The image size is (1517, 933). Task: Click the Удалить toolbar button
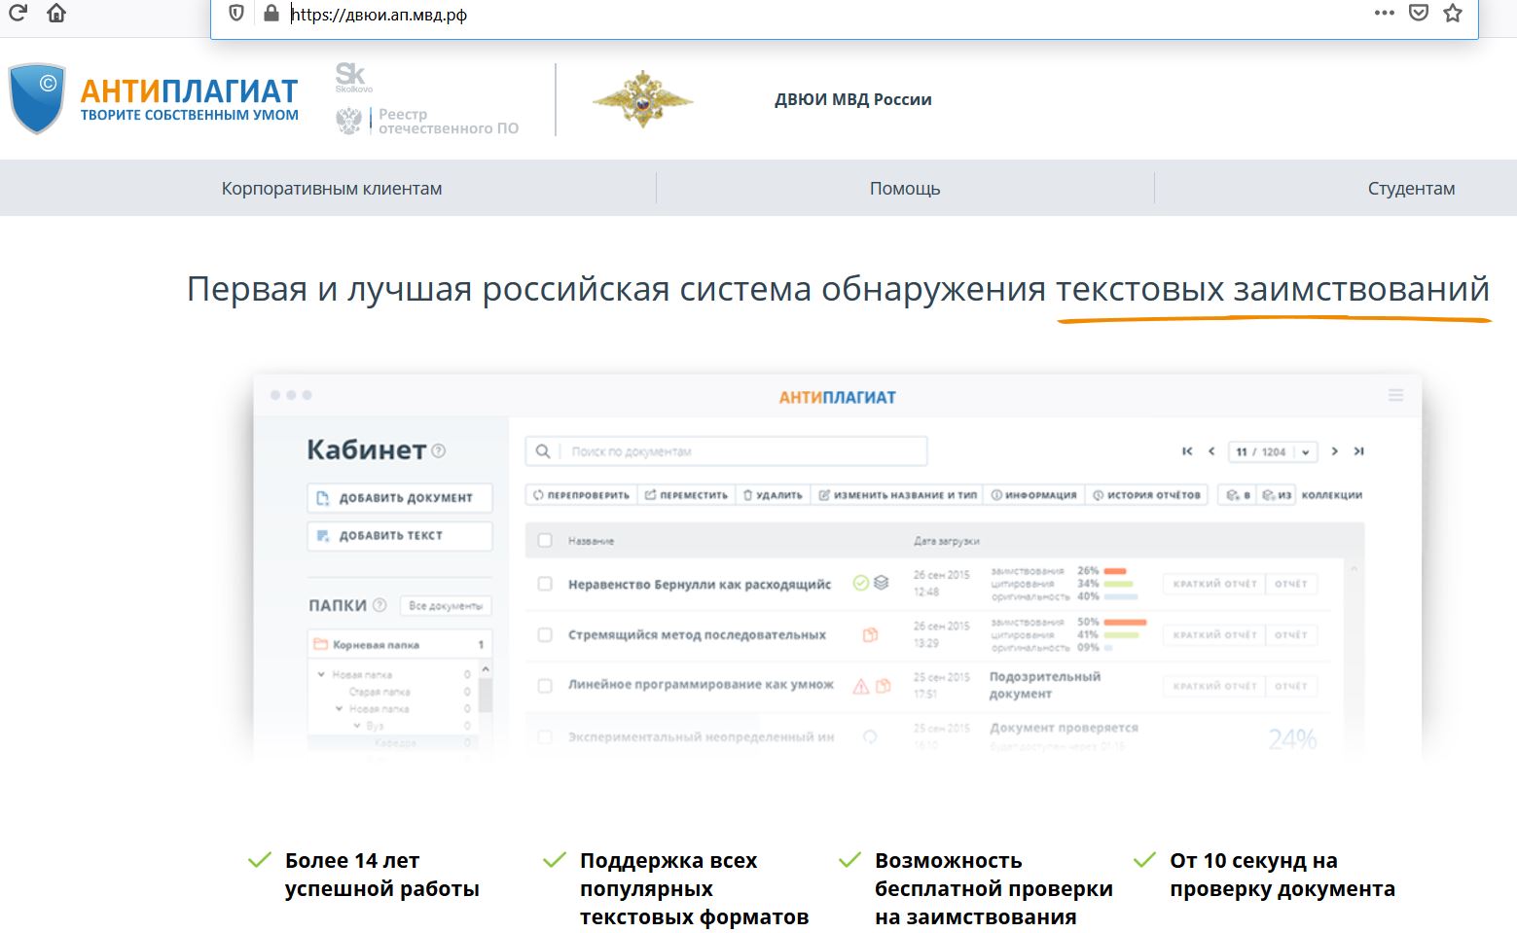[773, 495]
